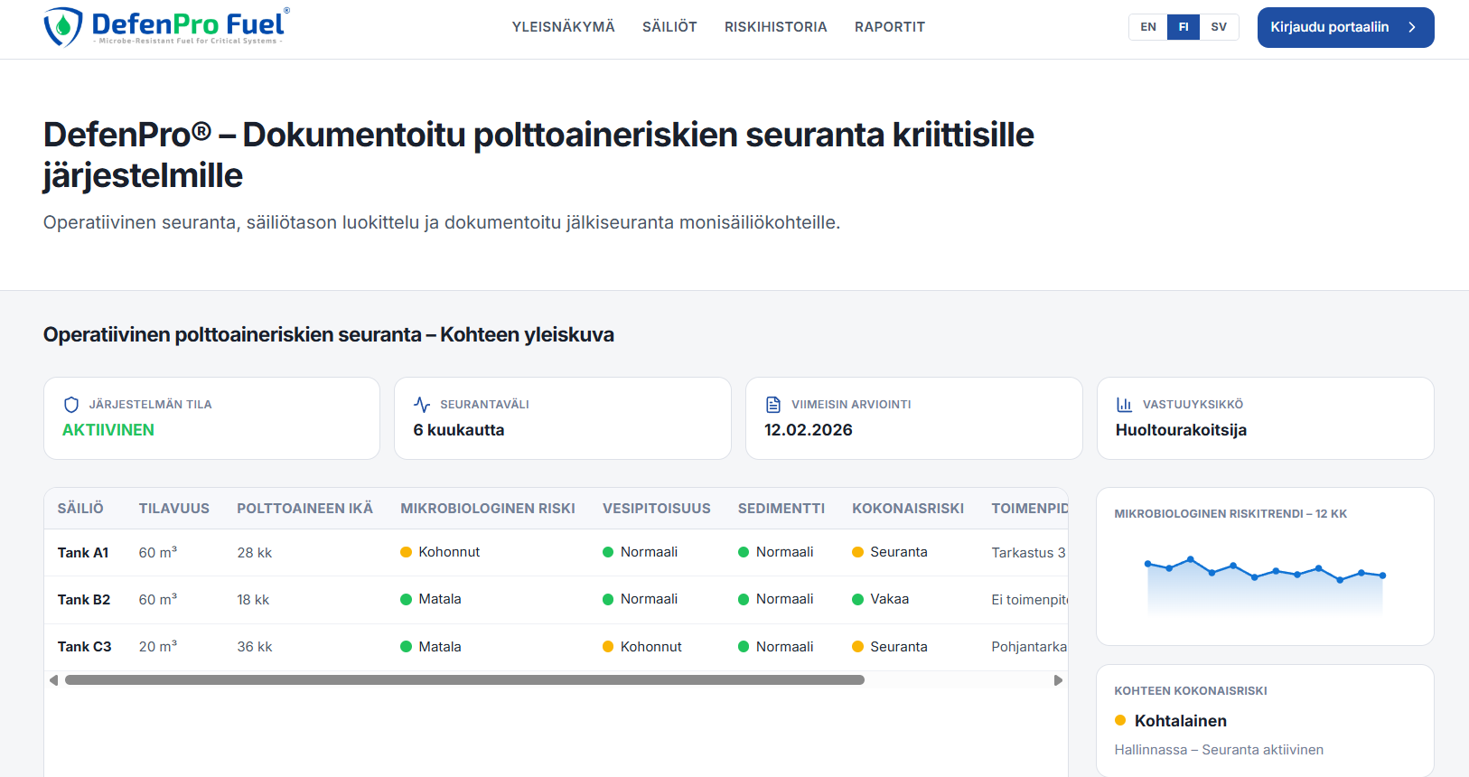Viewport: 1469px width, 777px height.
Task: Click the orange dot next to Kohtalainen
Action: 1120,720
